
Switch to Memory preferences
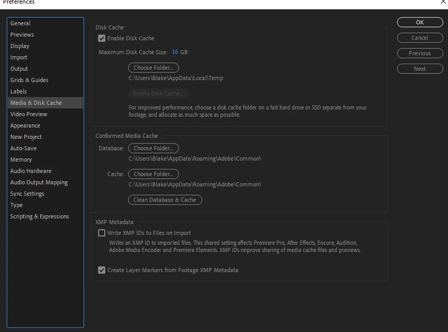click(x=45, y=160)
